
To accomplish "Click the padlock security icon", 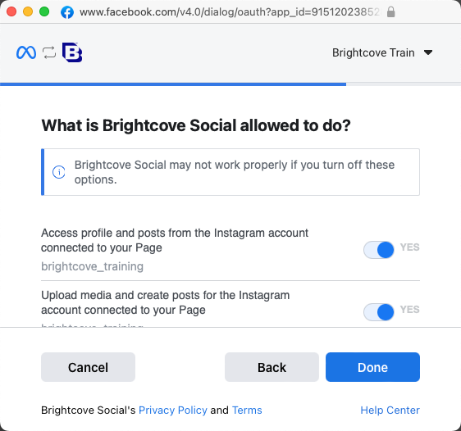I will point(390,12).
